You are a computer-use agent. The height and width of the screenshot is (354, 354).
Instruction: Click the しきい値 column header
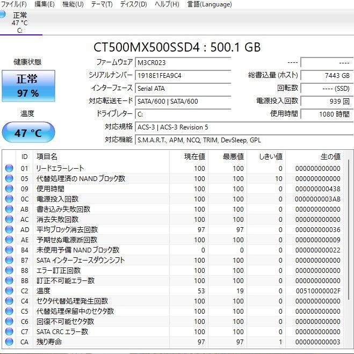(266, 156)
